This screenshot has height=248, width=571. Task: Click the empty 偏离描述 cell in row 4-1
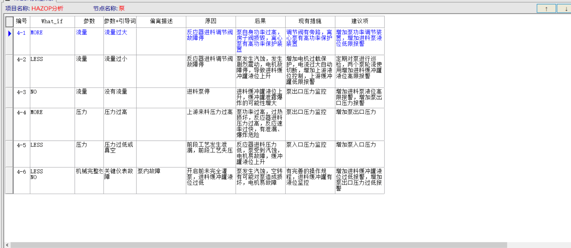point(161,41)
